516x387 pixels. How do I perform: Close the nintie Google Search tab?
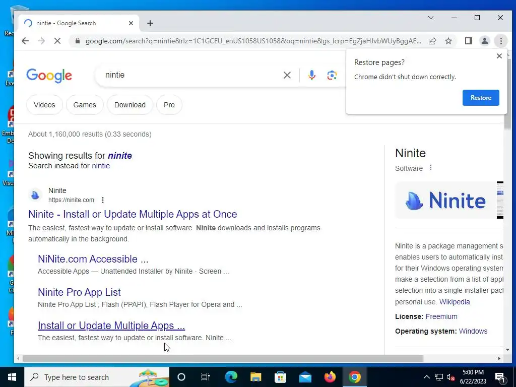coord(131,23)
